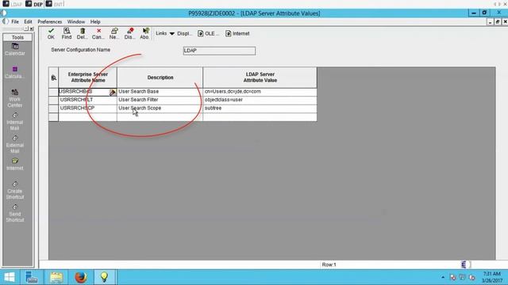
Task: Click the About toolbar icon
Action: pyautogui.click(x=144, y=33)
